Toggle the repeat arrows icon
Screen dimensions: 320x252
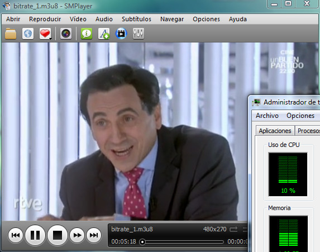pos(233,229)
